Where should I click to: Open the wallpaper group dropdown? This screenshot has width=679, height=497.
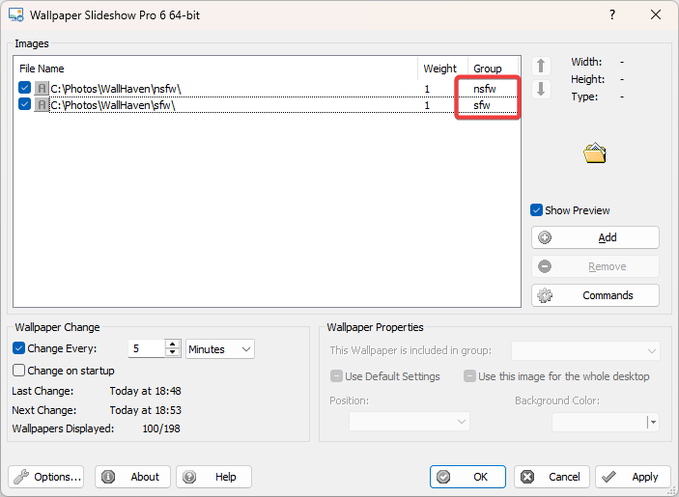point(585,351)
